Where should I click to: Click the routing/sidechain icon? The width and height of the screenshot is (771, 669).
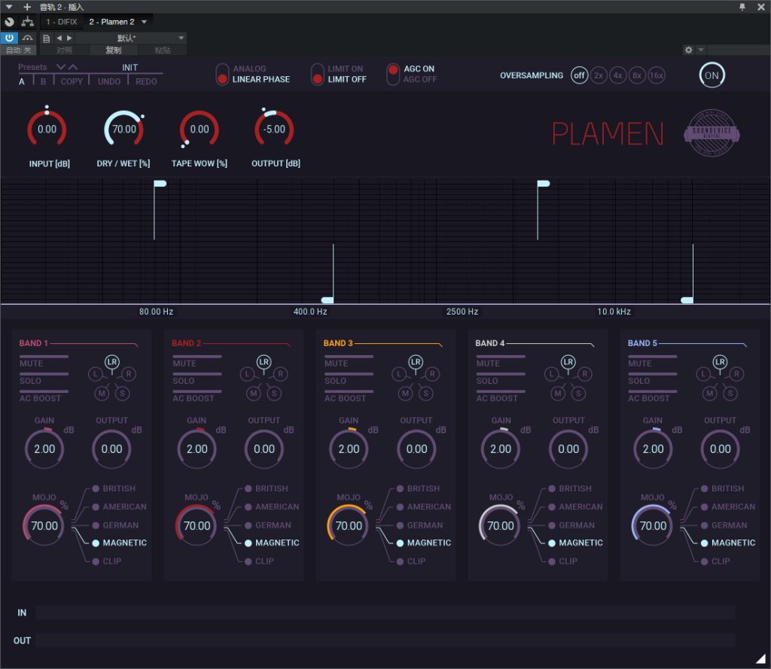pyautogui.click(x=28, y=22)
